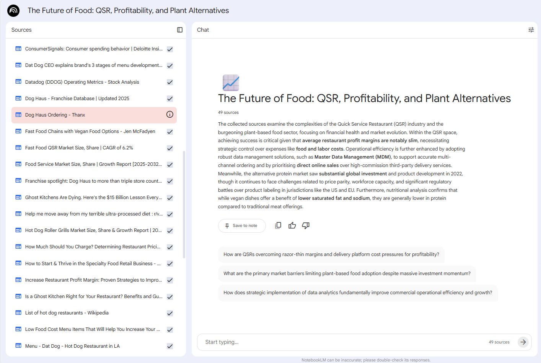Click the notebook chart emoji icon
This screenshot has height=363, width=541.
pyautogui.click(x=231, y=83)
